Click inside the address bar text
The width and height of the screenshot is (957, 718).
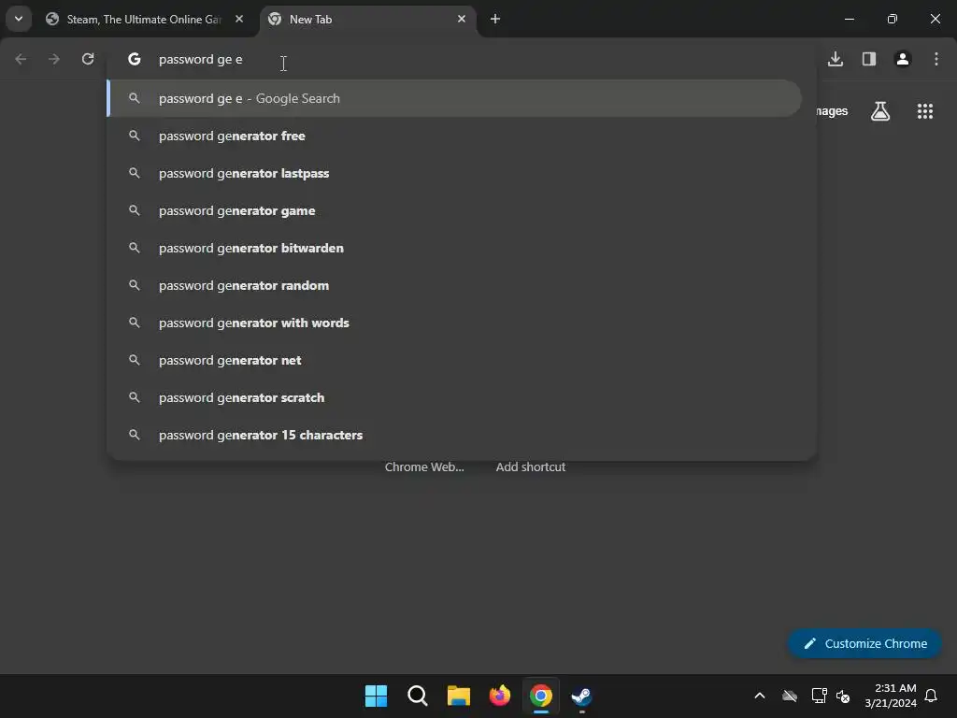200,59
